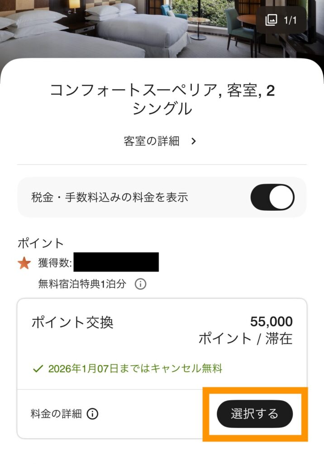This screenshot has width=324, height=464.
Task: Click the 客室の詳細 link text
Action: click(152, 140)
